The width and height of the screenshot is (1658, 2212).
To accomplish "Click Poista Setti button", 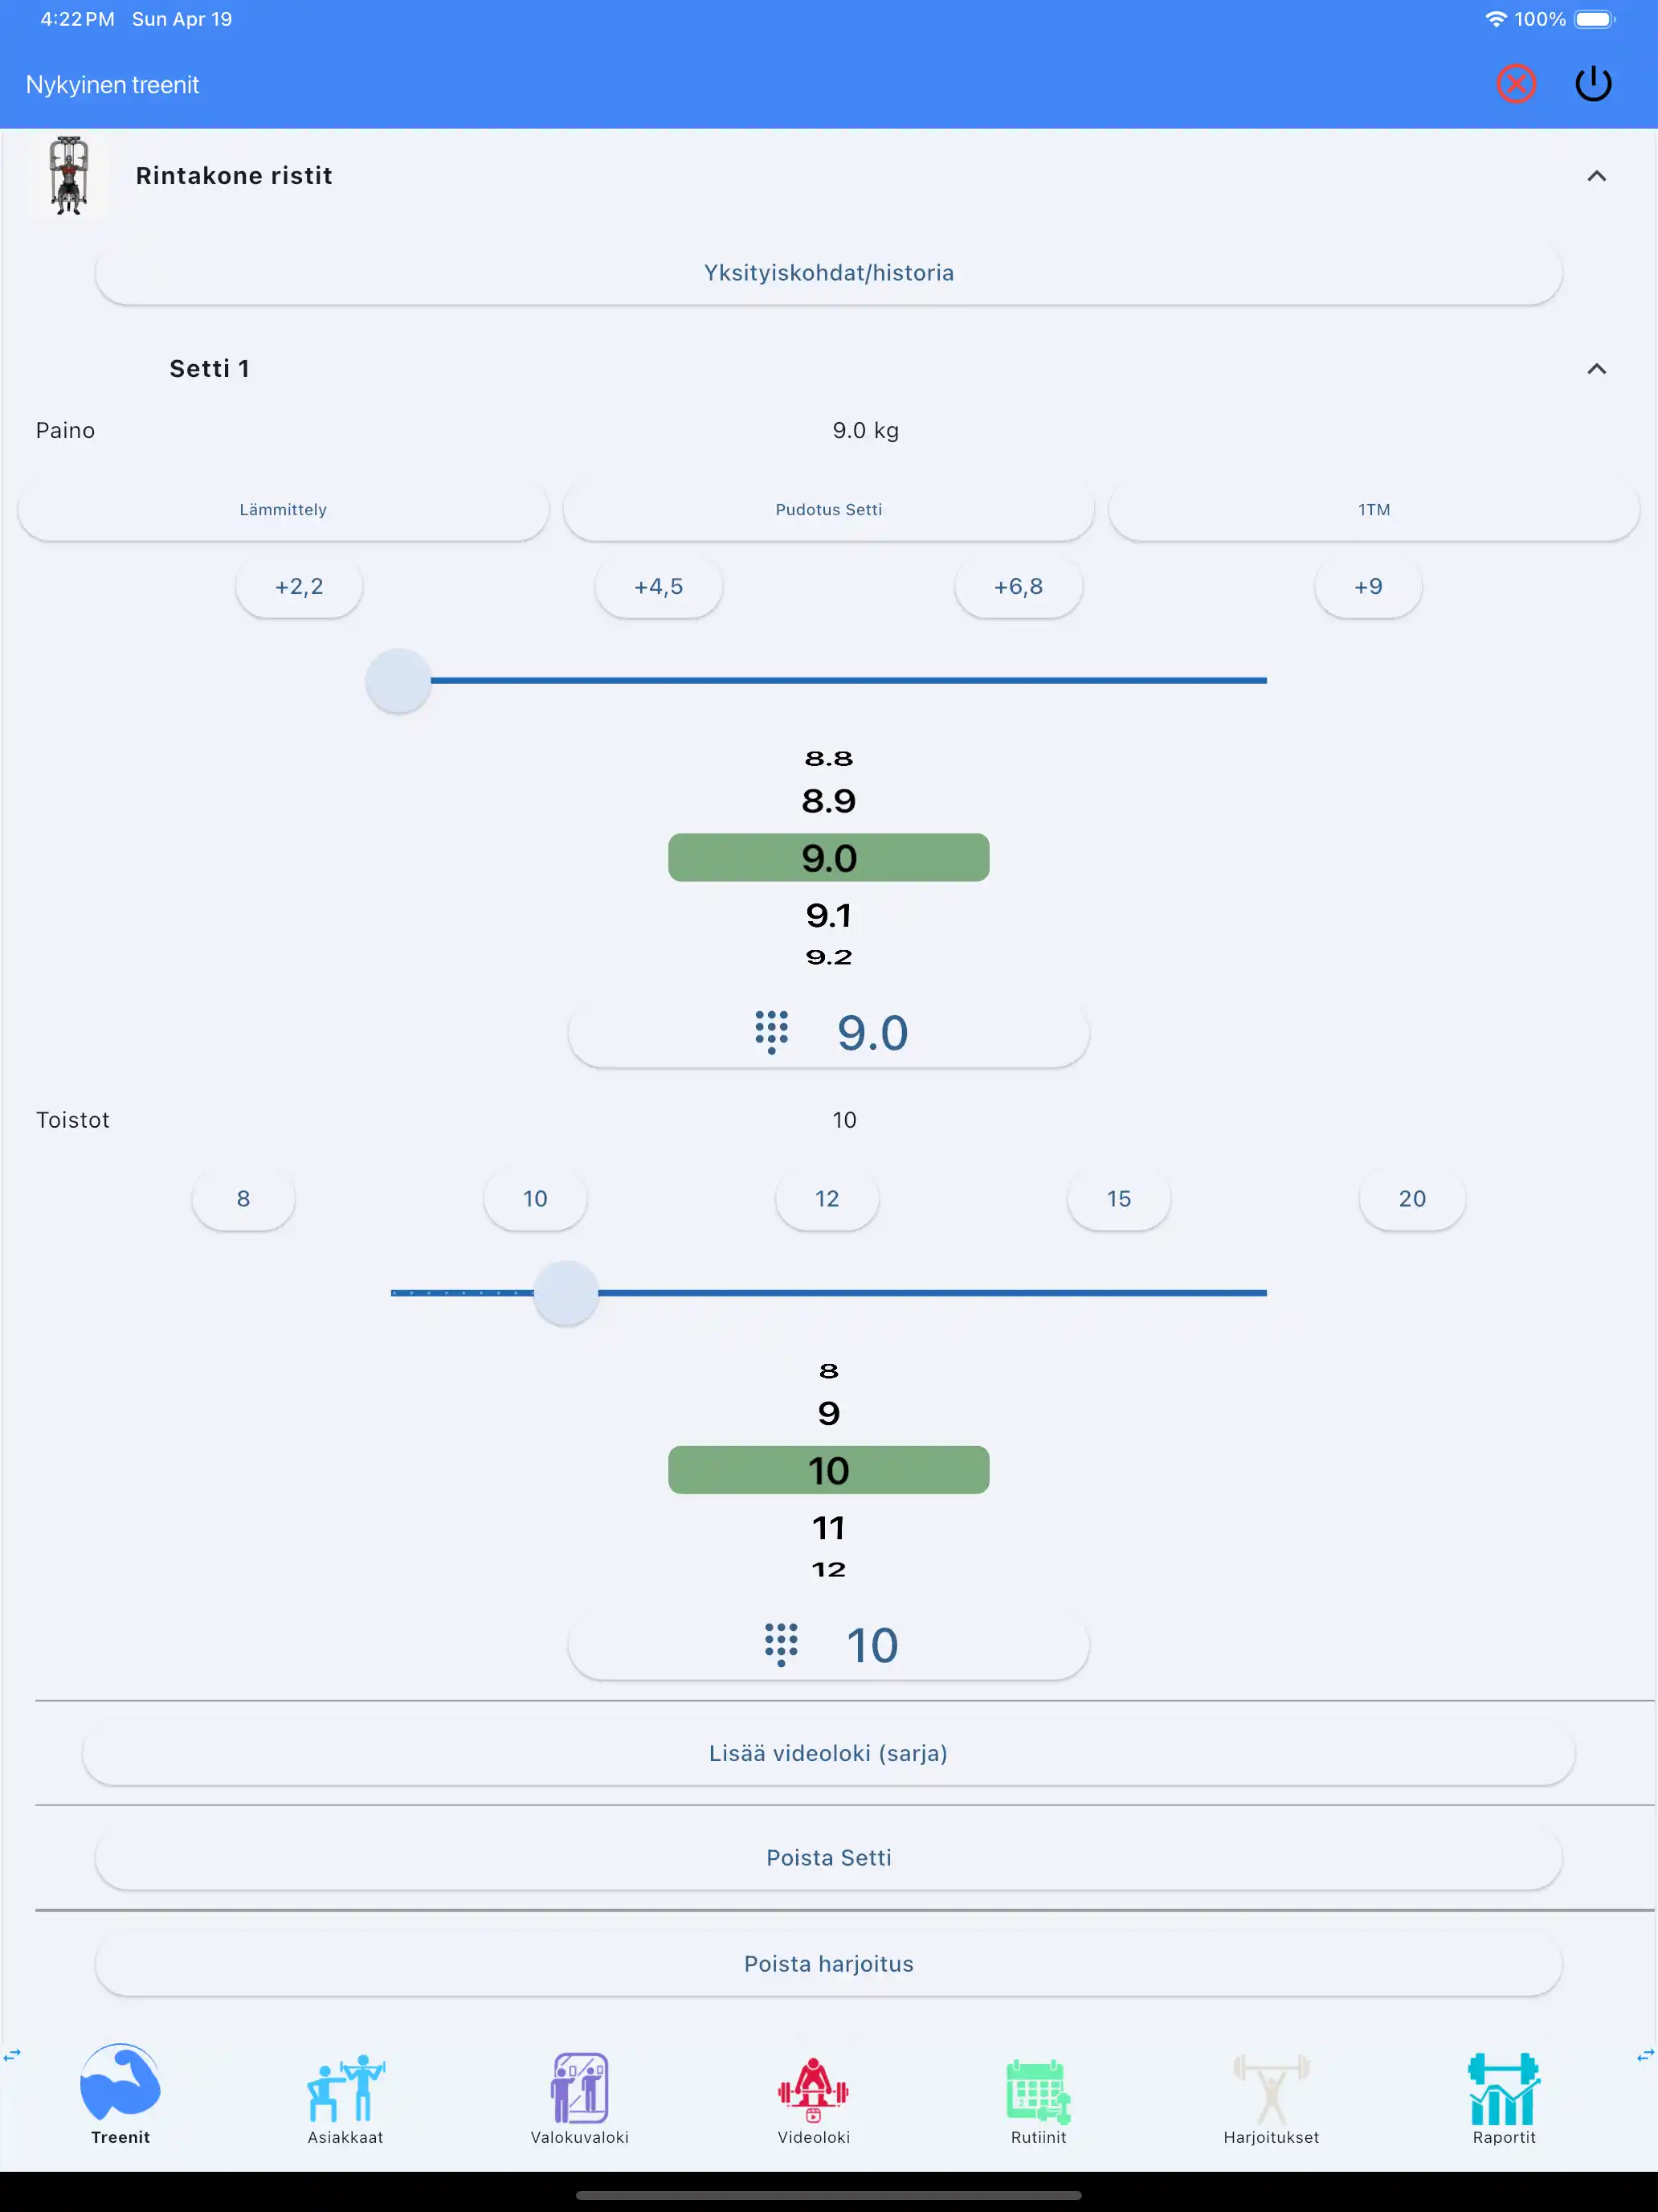I will [828, 1858].
